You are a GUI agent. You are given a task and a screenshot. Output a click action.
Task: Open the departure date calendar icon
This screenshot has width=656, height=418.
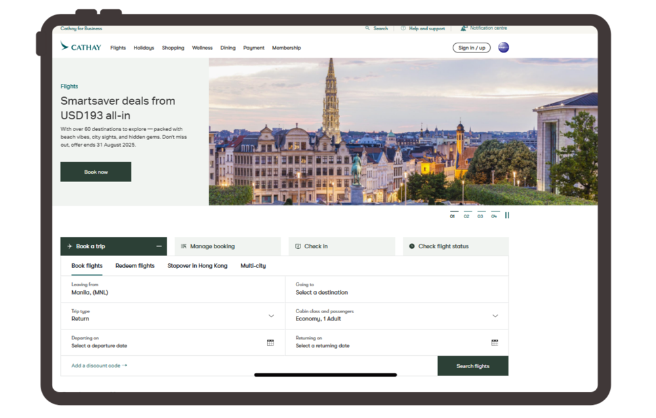[x=270, y=343]
